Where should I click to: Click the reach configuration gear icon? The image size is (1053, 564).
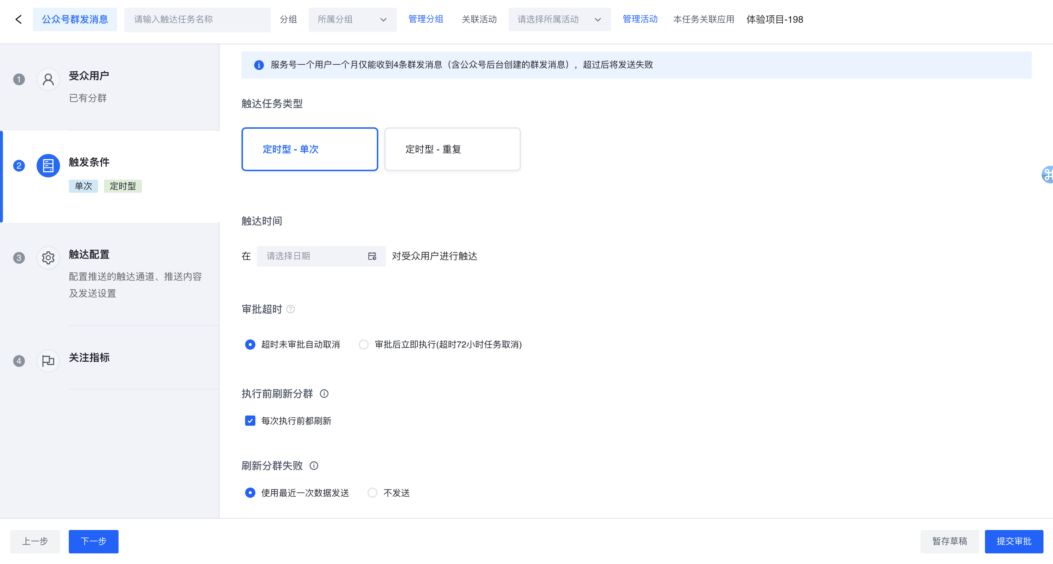(48, 258)
